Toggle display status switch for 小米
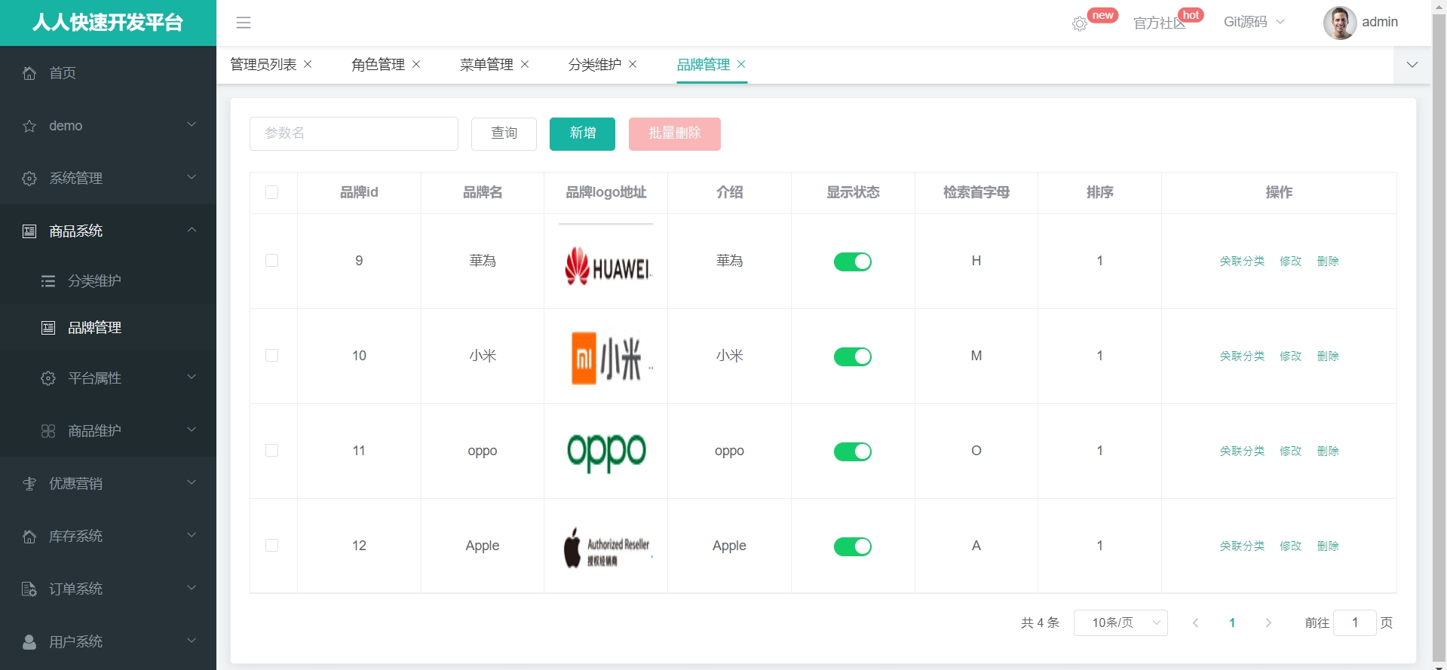The height and width of the screenshot is (670, 1447). tap(853, 356)
